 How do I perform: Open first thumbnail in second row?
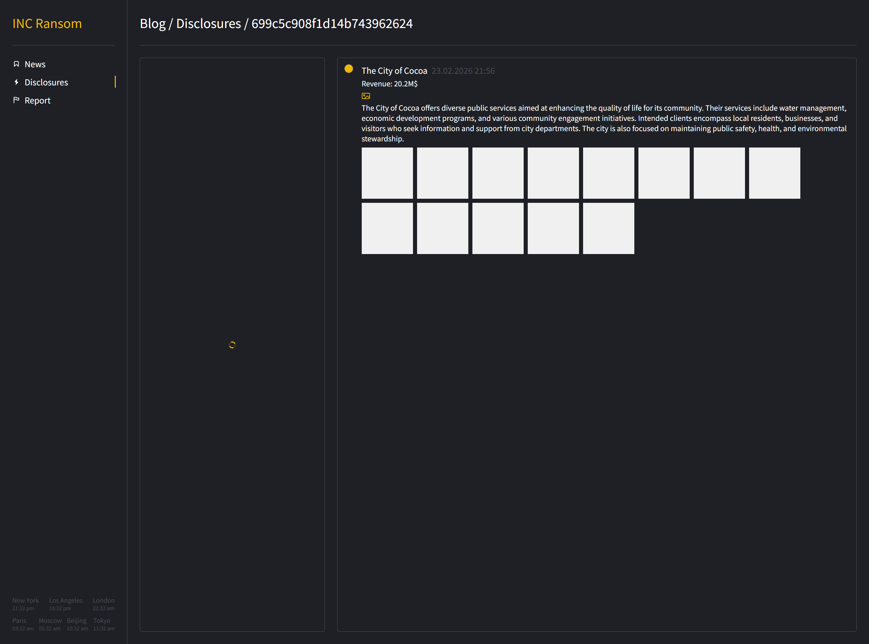387,228
